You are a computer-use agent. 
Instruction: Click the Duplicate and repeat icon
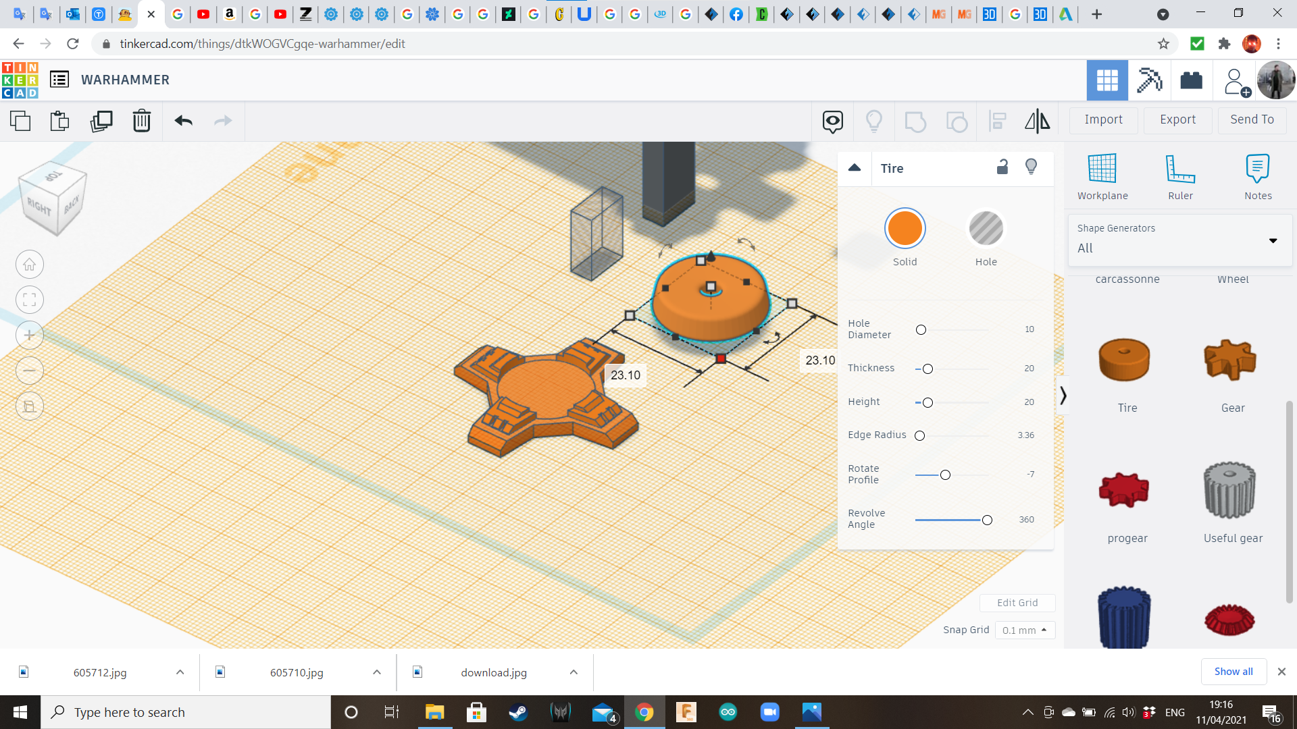pos(101,121)
